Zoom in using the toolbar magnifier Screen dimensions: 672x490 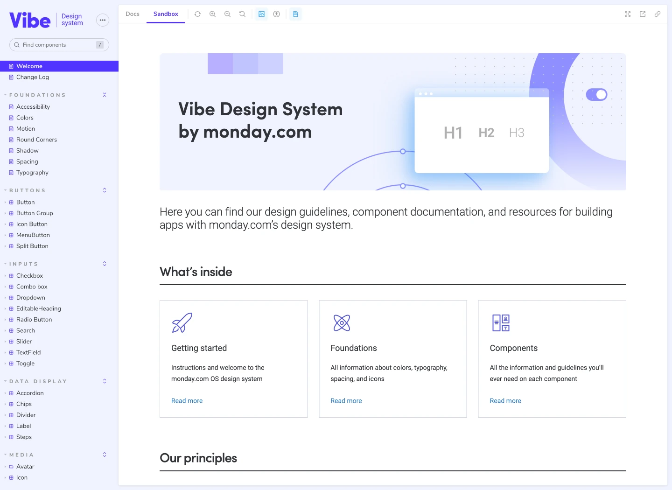212,14
